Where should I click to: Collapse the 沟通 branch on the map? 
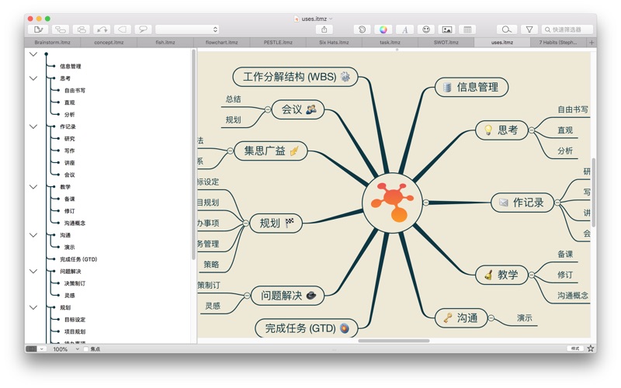click(x=491, y=317)
